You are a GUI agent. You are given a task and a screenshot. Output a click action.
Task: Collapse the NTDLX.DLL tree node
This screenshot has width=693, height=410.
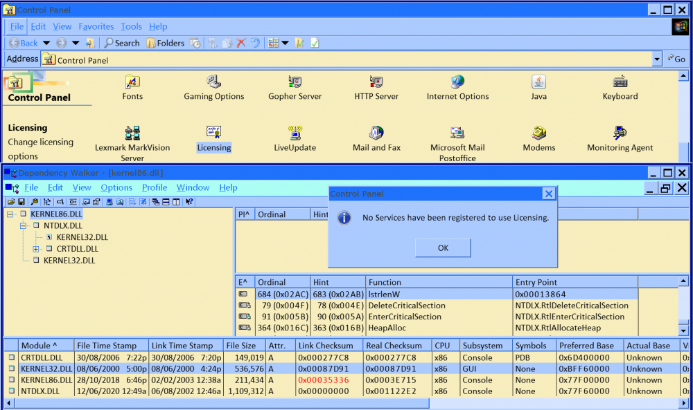click(x=24, y=225)
